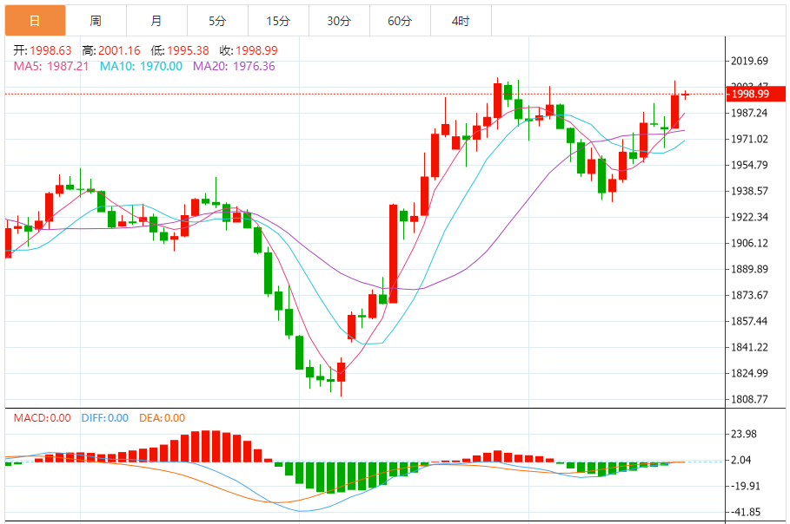
Task: Open the 15分 timeframe tab
Action: click(x=279, y=21)
